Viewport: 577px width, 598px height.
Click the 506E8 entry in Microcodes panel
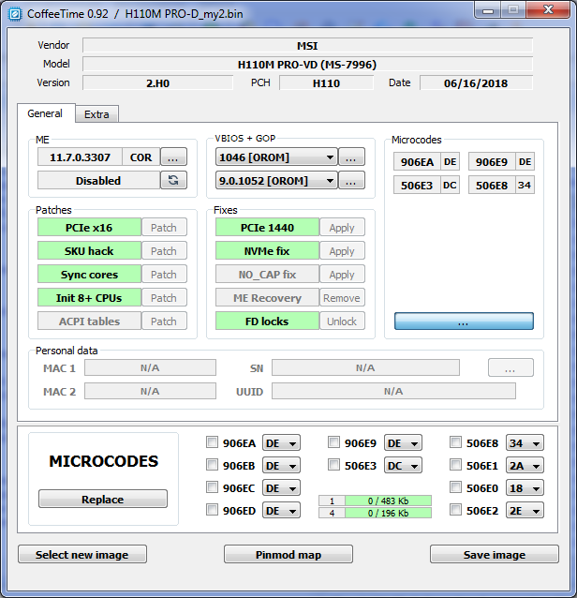point(492,185)
